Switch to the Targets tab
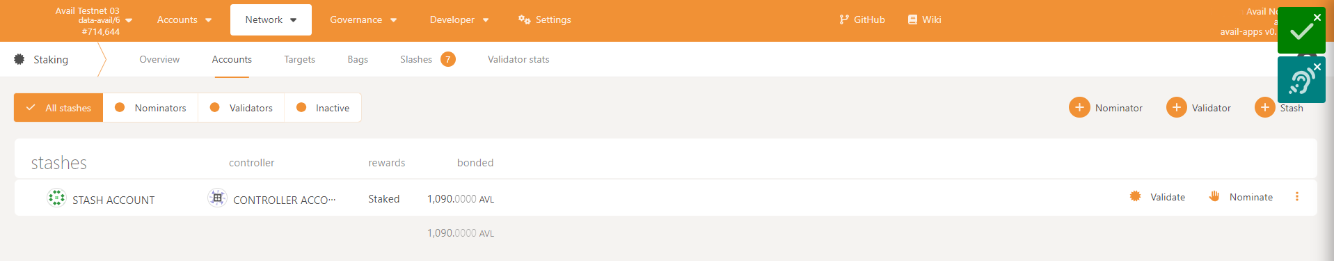The image size is (1334, 261). click(x=299, y=59)
